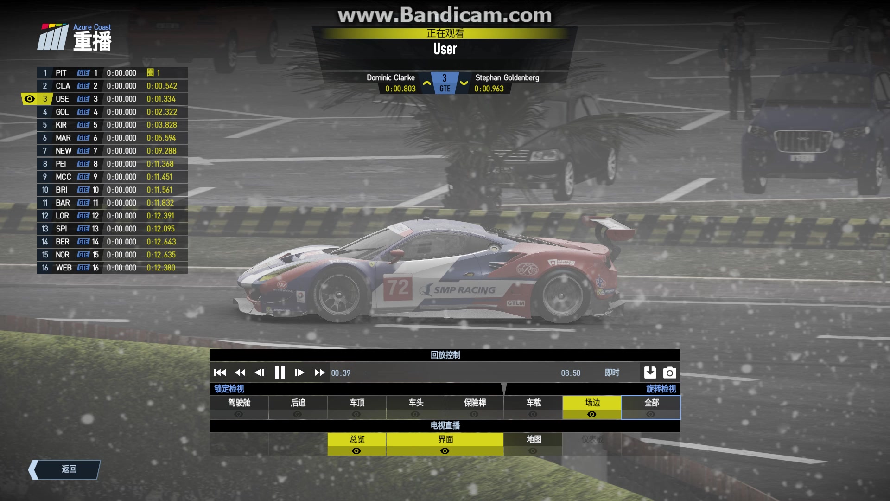Select the PIT driver row in standings

click(112, 73)
